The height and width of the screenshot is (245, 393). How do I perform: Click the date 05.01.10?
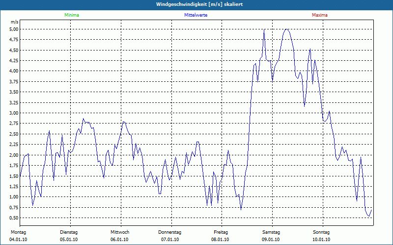69,240
